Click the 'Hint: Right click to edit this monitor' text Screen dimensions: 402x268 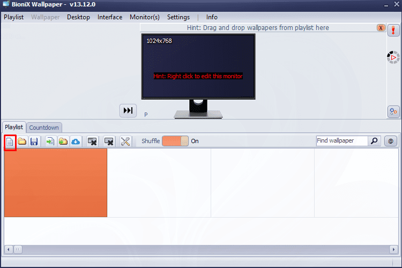click(198, 76)
